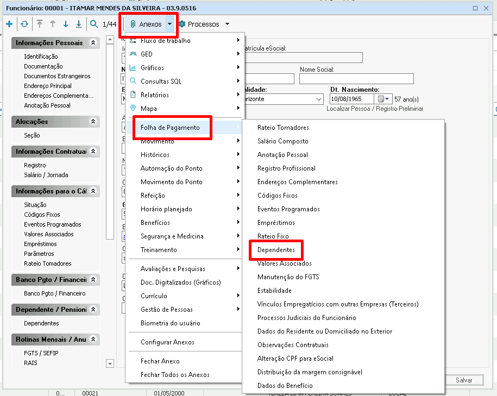Open Documentação in the sidebar

(43, 66)
